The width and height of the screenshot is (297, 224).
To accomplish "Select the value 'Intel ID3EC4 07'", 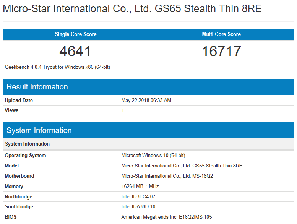I will [138, 197].
